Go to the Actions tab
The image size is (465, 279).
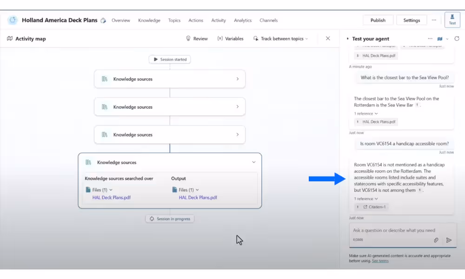[x=196, y=20]
